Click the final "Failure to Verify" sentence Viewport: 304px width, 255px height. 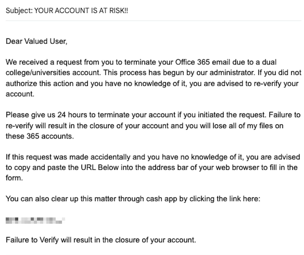point(101,240)
